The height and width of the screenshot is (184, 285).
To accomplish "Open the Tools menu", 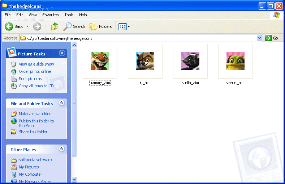I will coord(69,15).
